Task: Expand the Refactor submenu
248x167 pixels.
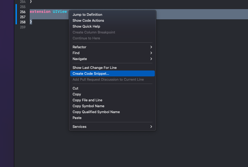Action: click(112, 47)
